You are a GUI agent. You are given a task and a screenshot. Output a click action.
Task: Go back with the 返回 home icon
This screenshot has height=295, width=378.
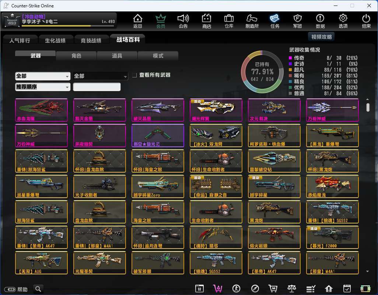tap(138, 21)
